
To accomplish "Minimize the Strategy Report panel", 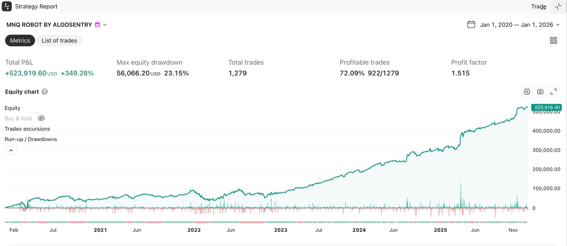I will pyautogui.click(x=558, y=6).
